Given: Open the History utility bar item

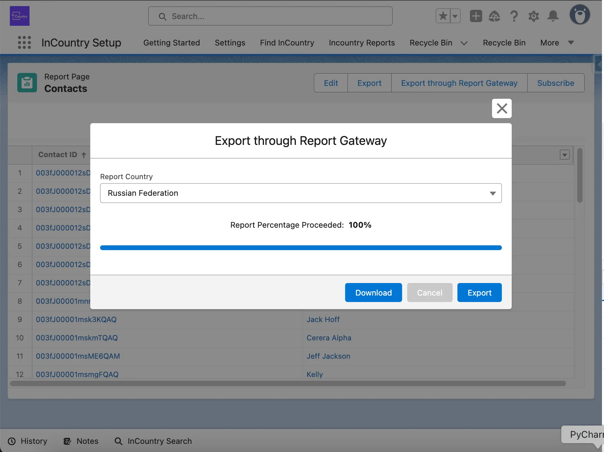Looking at the screenshot, I should (x=27, y=441).
